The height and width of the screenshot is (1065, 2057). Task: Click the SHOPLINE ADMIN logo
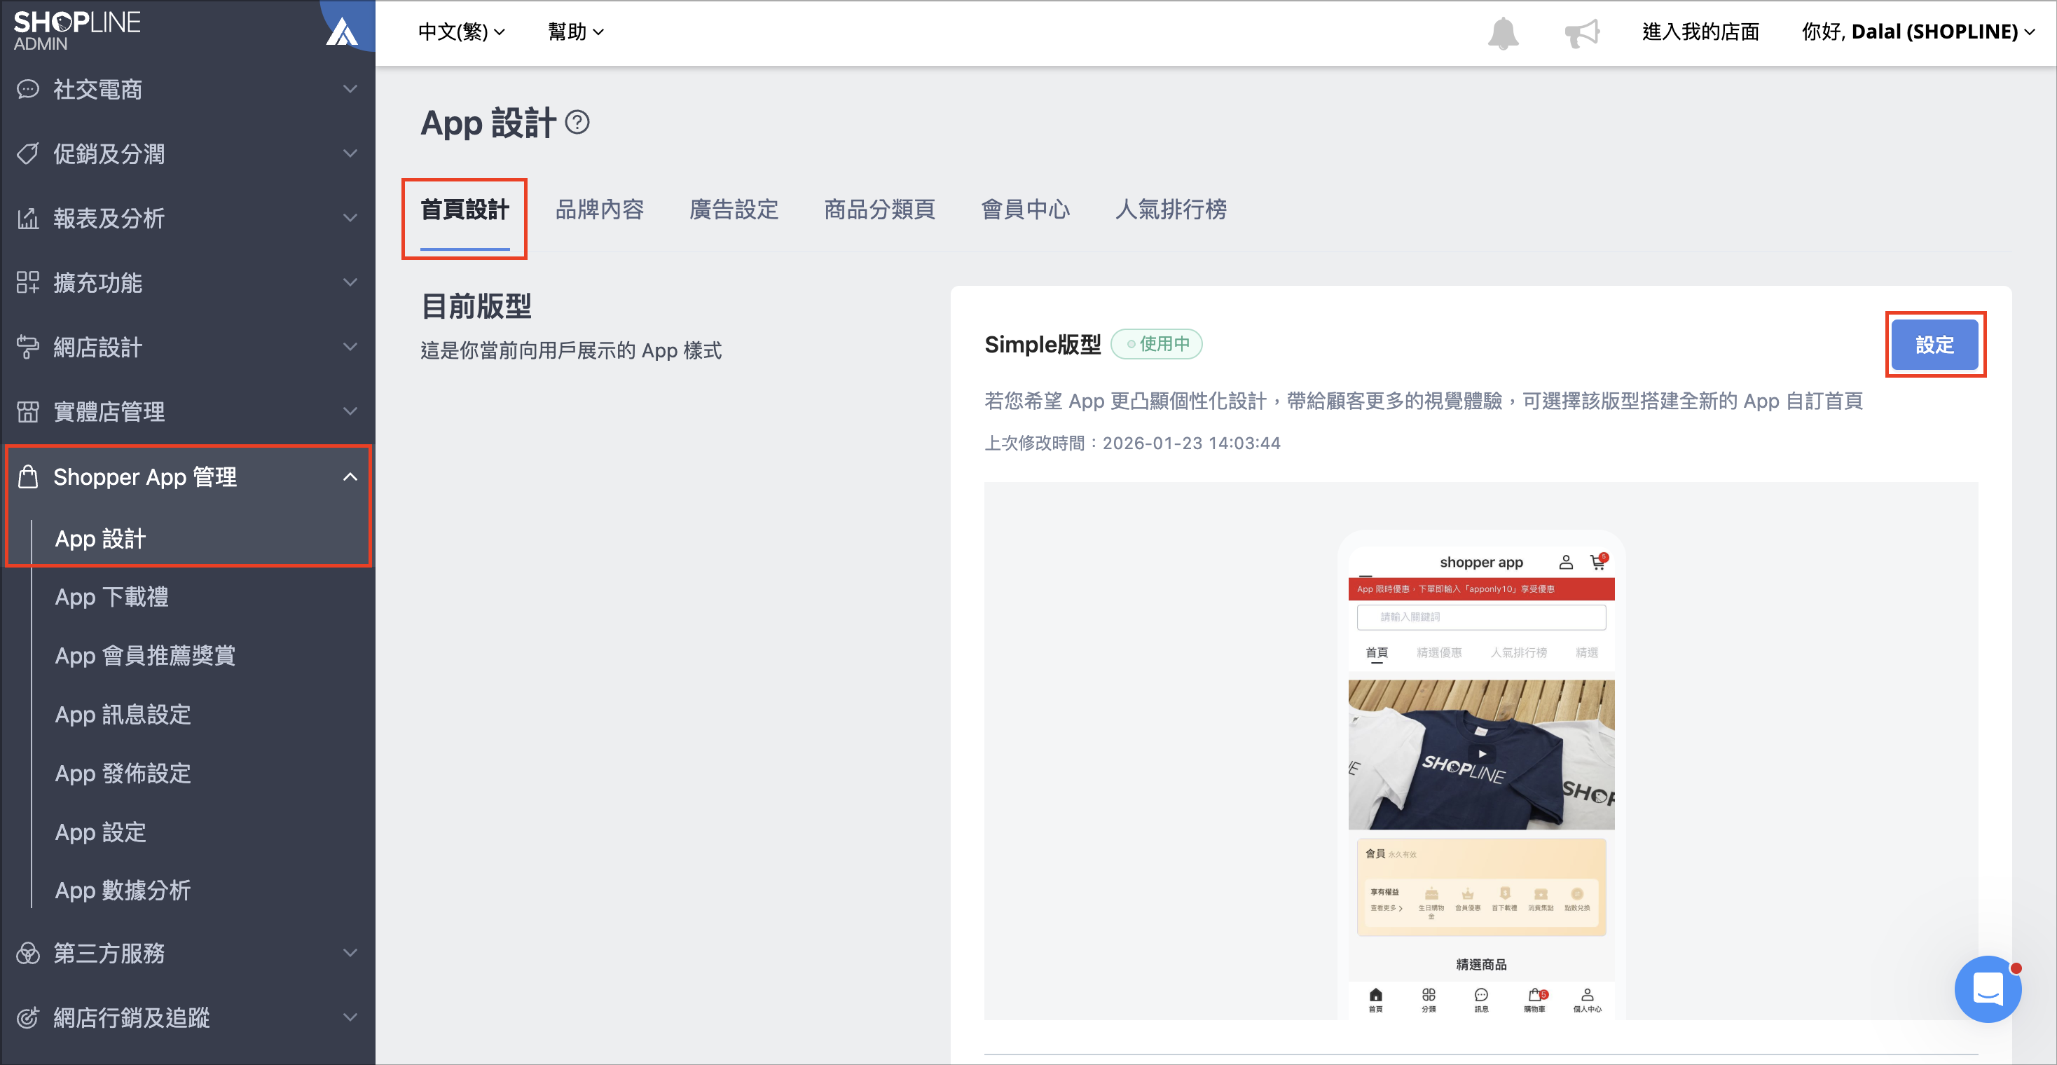(76, 30)
